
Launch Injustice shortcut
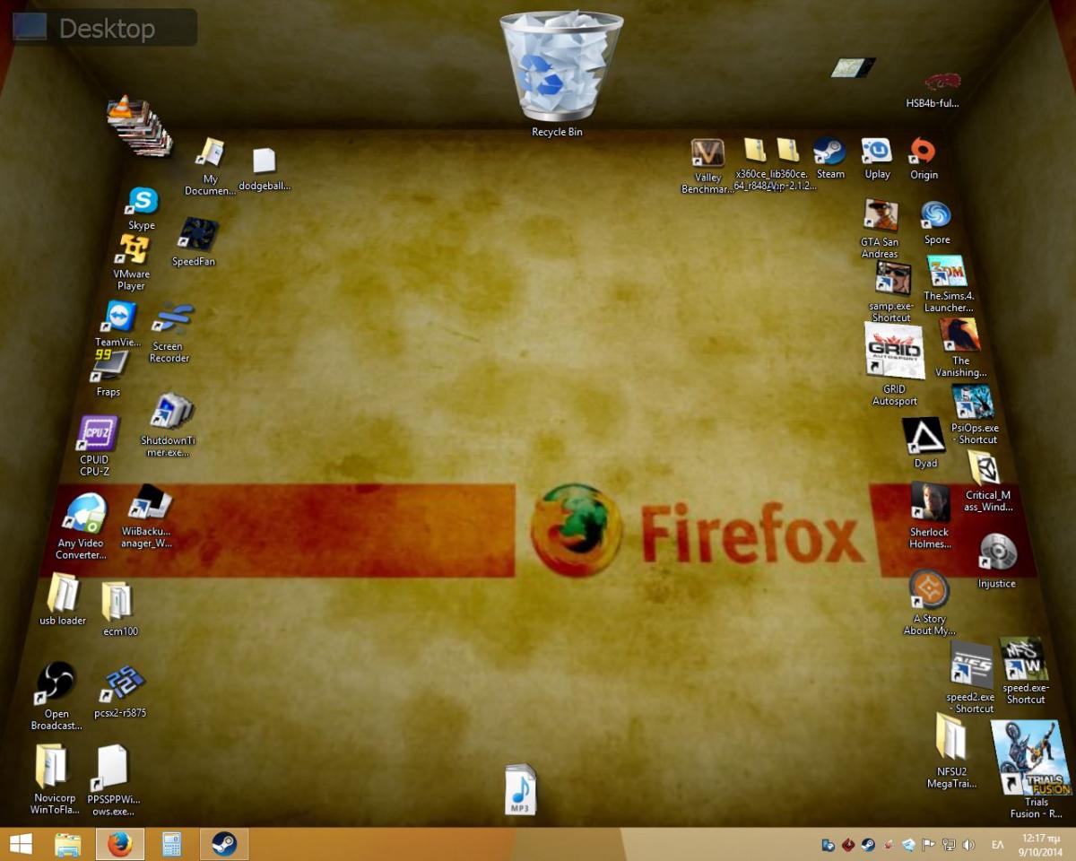coord(998,552)
